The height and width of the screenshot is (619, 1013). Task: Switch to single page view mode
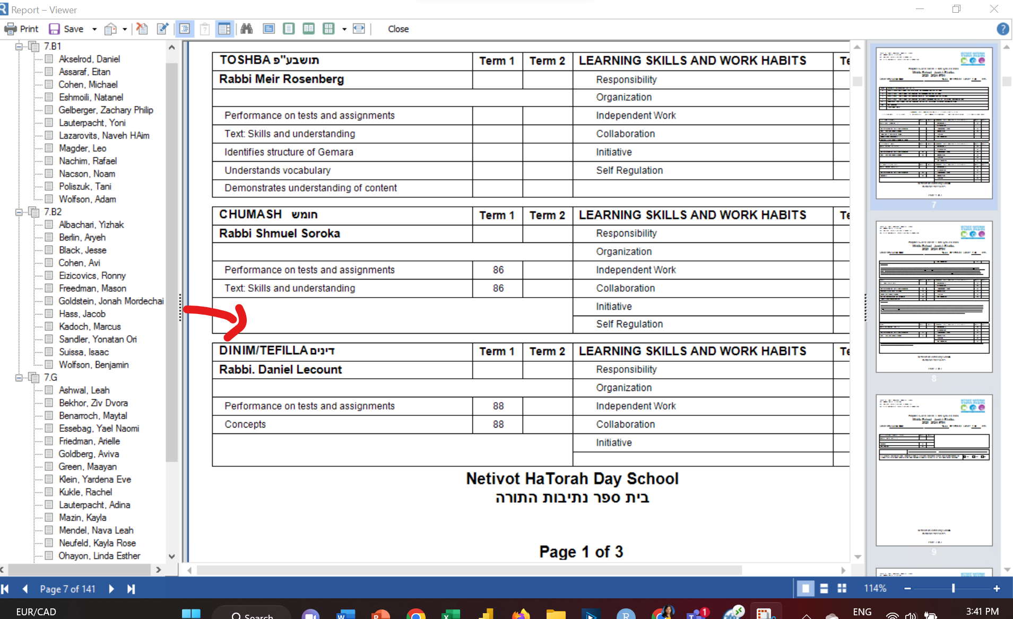pos(806,588)
